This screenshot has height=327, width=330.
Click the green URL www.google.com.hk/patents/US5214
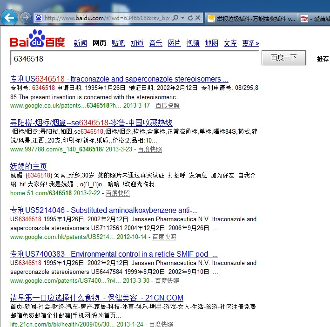[62, 237]
